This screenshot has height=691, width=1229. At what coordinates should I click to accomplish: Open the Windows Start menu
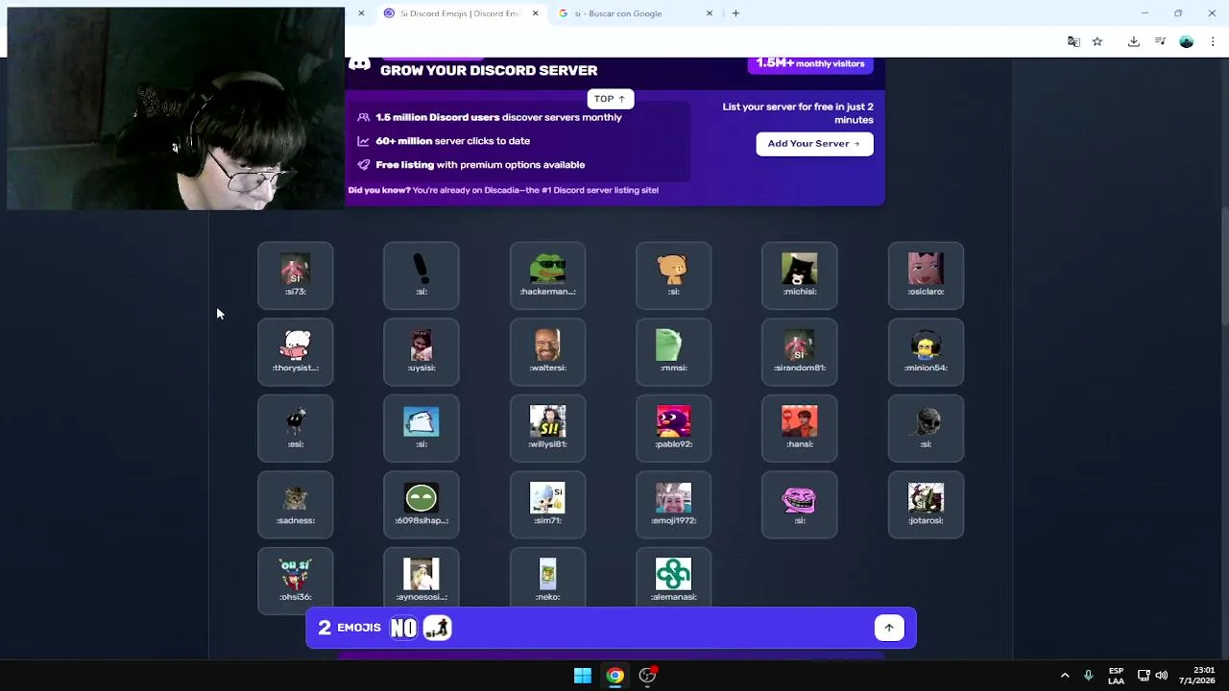[583, 676]
